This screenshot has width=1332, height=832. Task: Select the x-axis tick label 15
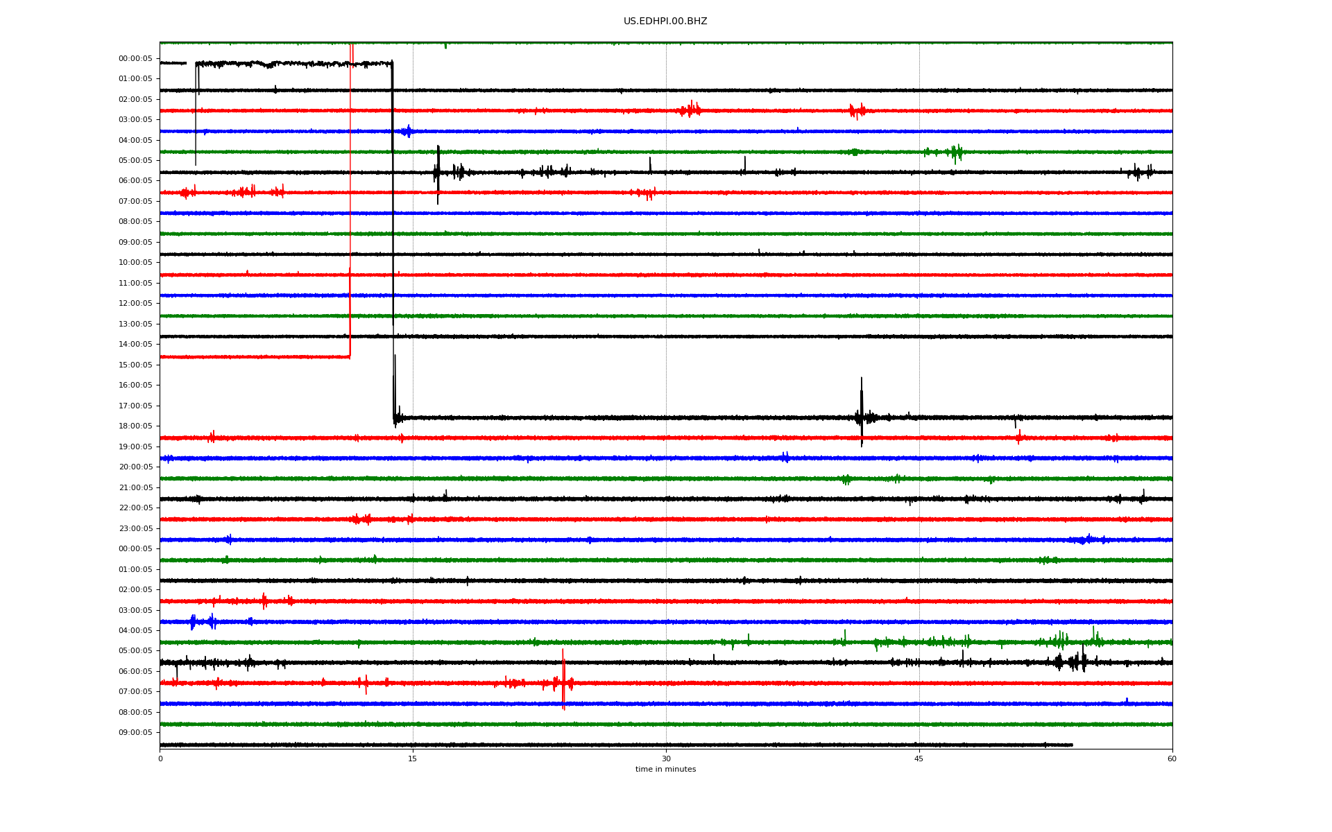tap(413, 759)
